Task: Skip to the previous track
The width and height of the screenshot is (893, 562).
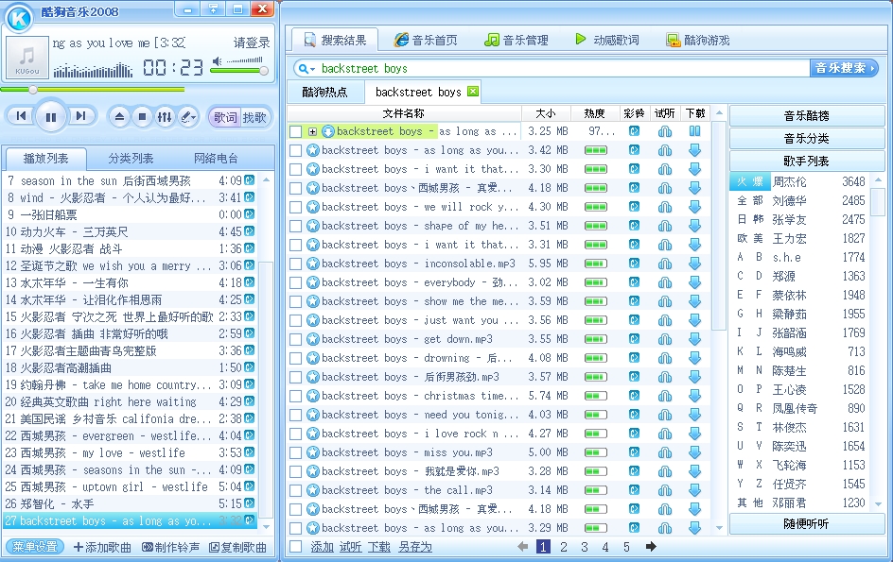Action: point(21,116)
